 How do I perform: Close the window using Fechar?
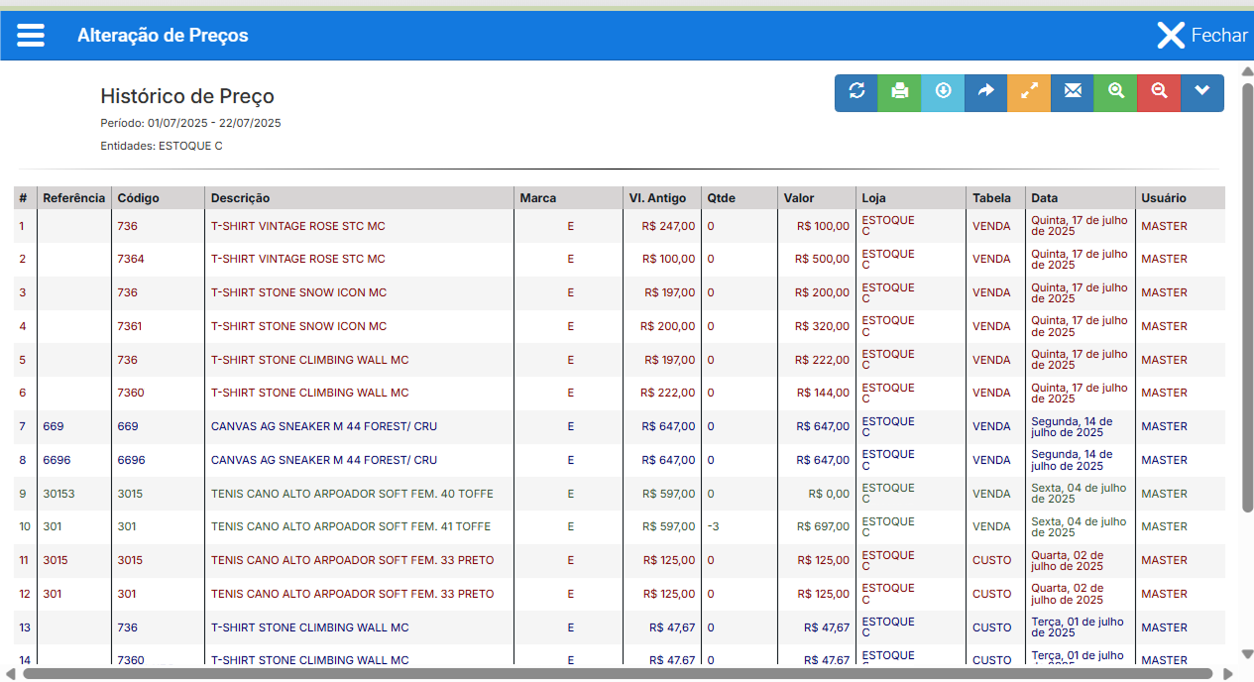[1201, 36]
